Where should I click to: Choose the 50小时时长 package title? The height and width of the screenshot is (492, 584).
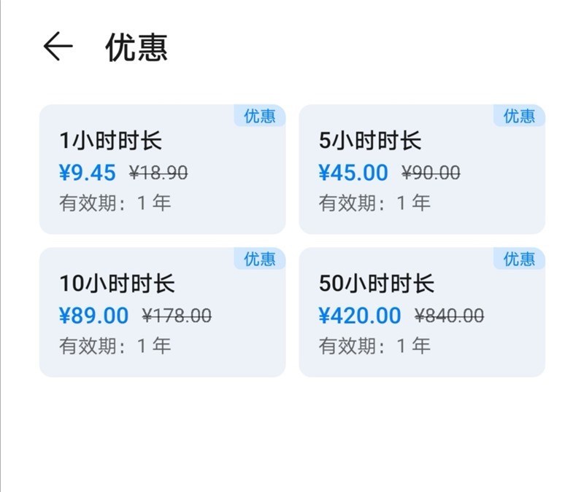point(377,284)
